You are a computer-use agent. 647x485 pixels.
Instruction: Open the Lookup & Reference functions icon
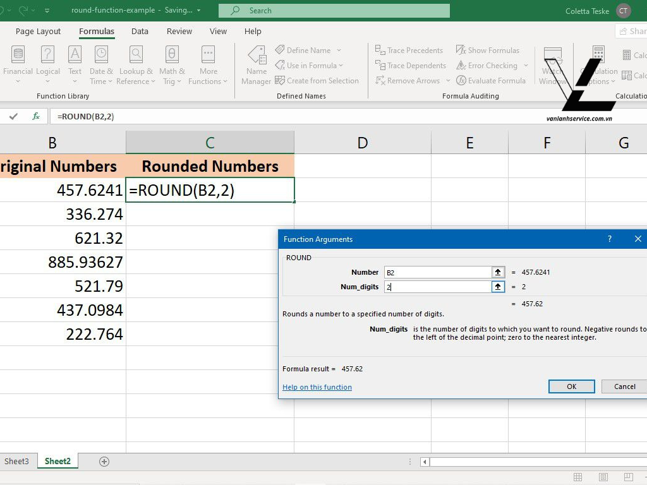136,63
